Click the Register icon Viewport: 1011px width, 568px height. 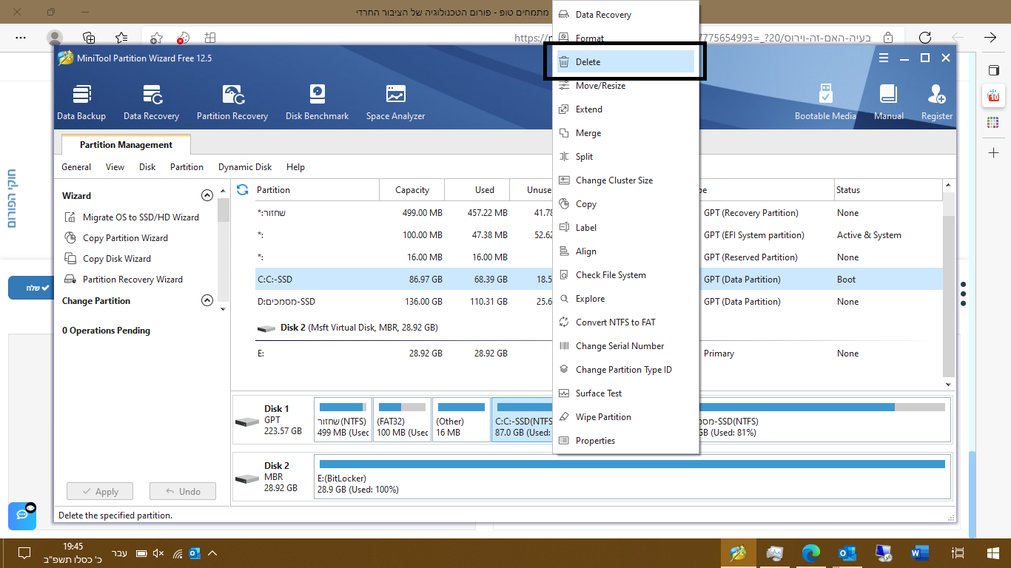click(x=936, y=103)
